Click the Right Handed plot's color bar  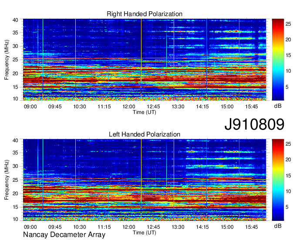coord(278,60)
